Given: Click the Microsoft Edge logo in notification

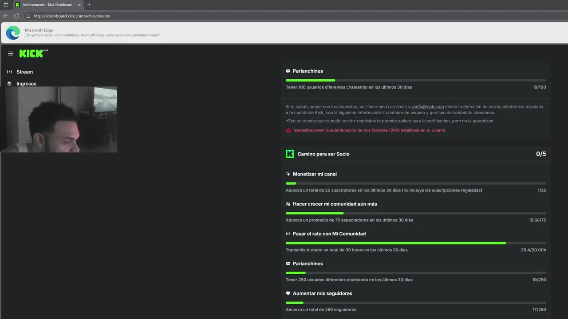Looking at the screenshot, I should point(13,33).
